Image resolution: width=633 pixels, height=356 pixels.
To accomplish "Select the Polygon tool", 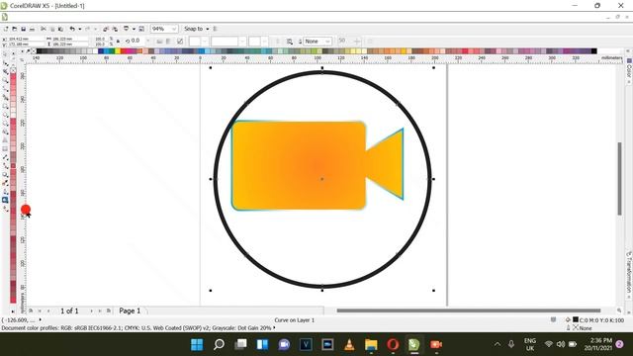I will [5, 123].
